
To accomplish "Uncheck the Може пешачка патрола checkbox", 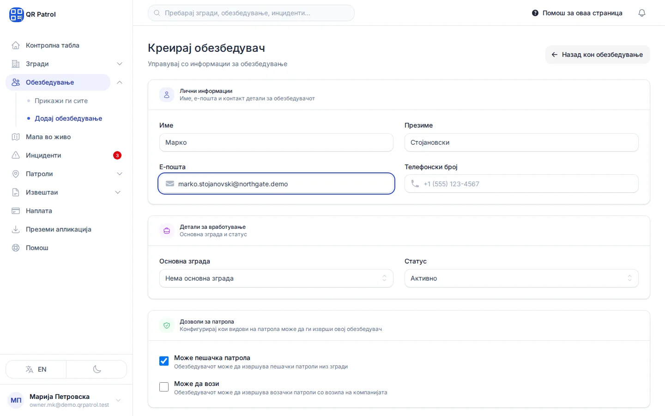I will pyautogui.click(x=164, y=361).
